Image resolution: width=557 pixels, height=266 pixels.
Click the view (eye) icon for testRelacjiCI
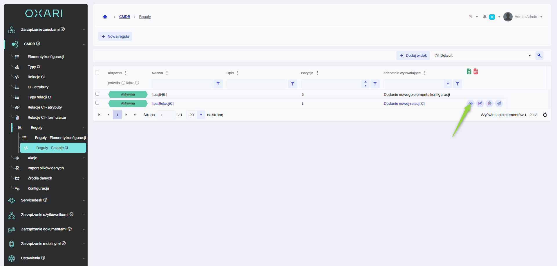(x=470, y=103)
